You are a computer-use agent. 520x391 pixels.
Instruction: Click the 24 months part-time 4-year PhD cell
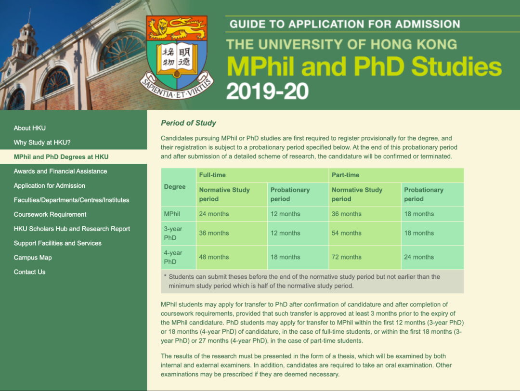pos(432,257)
